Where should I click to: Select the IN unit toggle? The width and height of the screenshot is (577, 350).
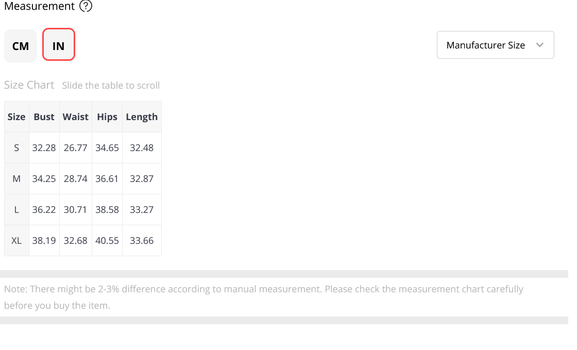59,44
